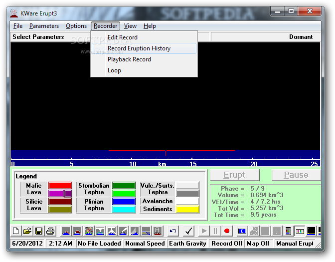Click the blue Undo arrow icon
The image size is (335, 262).
173,231
